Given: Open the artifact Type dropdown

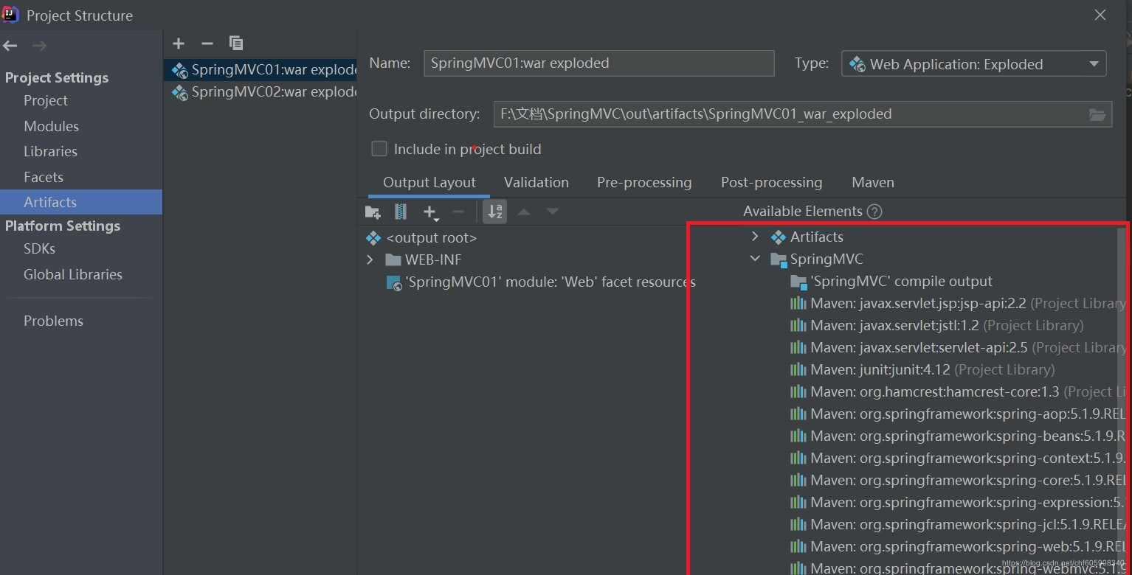Looking at the screenshot, I should (974, 64).
